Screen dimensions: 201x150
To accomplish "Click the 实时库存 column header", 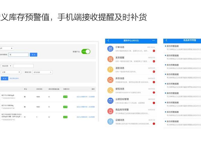I will [x=39, y=89].
